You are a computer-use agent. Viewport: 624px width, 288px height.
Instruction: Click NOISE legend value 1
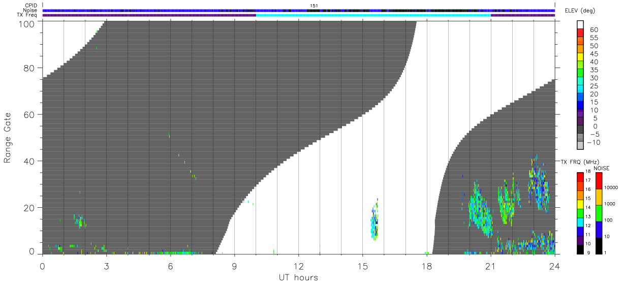click(606, 252)
